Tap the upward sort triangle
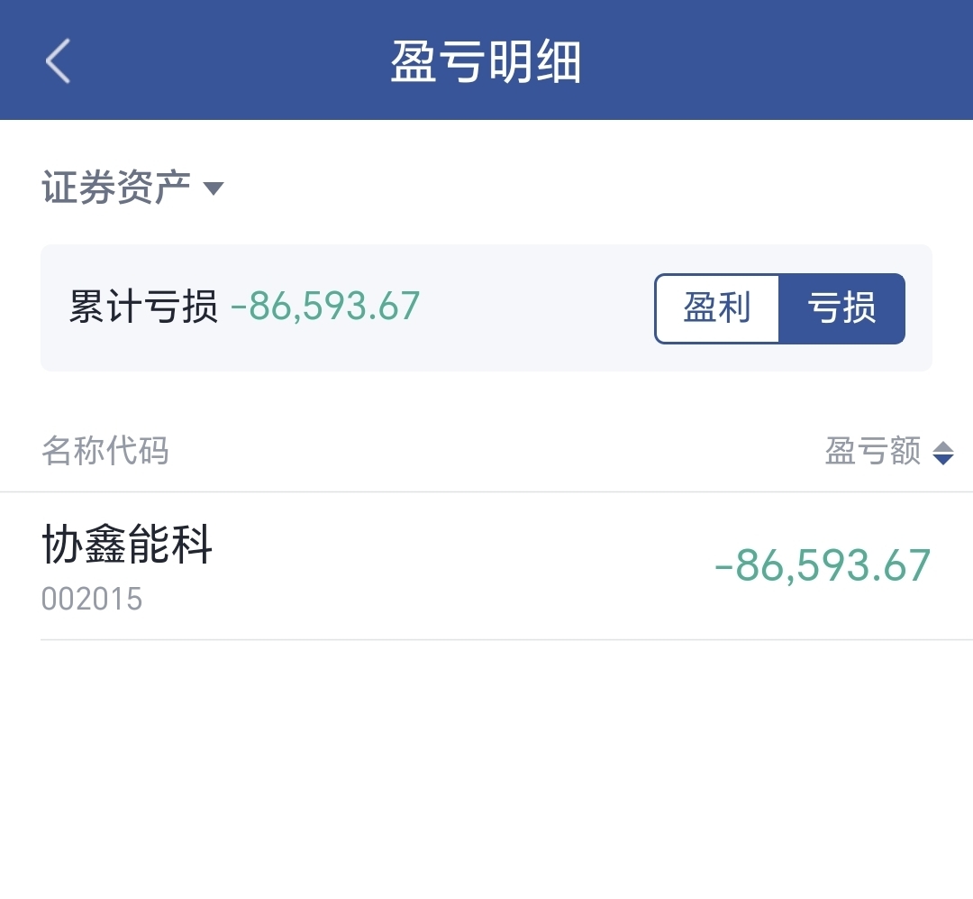This screenshot has height=899, width=973. click(943, 446)
